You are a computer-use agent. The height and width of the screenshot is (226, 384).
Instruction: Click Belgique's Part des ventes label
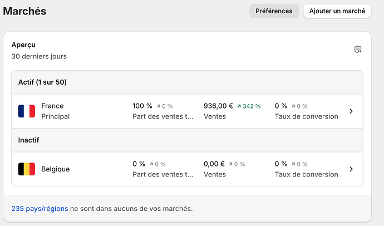point(163,174)
